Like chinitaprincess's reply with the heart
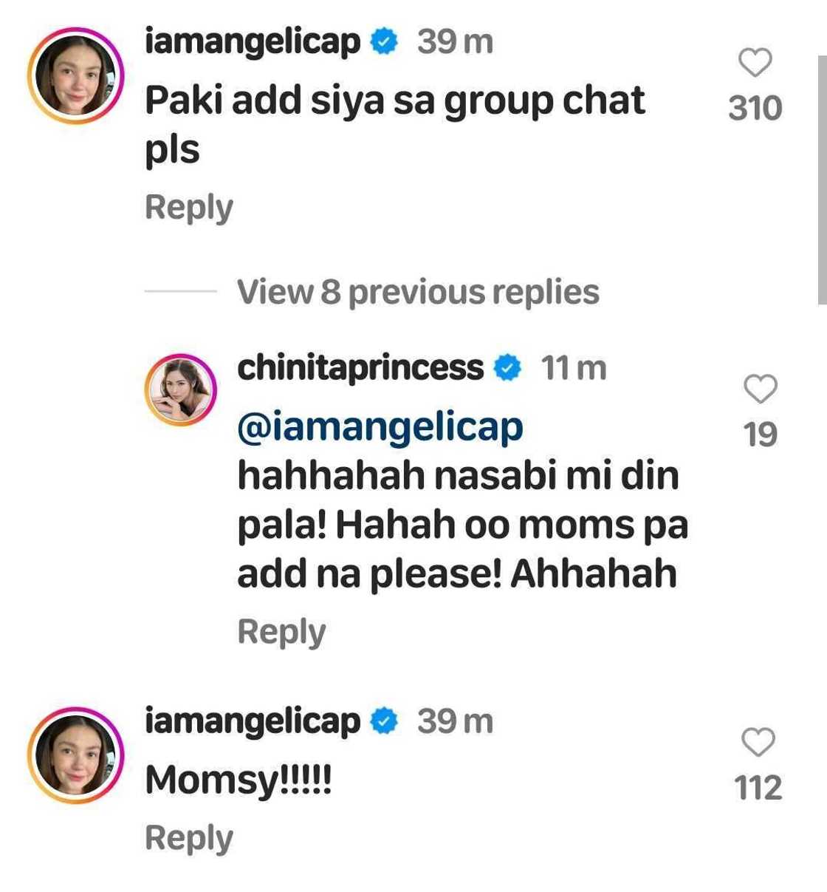827x892 pixels. (x=760, y=389)
